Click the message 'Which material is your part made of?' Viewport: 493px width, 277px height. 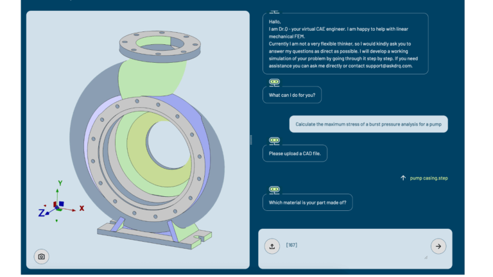tap(307, 202)
